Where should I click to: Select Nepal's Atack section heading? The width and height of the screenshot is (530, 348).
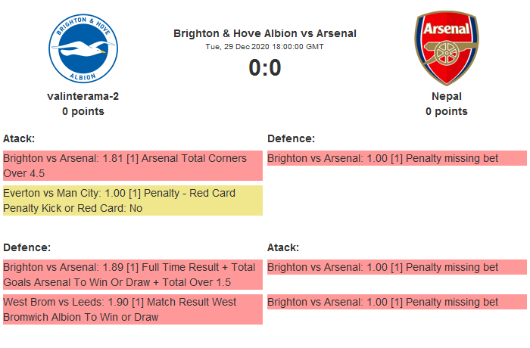283,247
